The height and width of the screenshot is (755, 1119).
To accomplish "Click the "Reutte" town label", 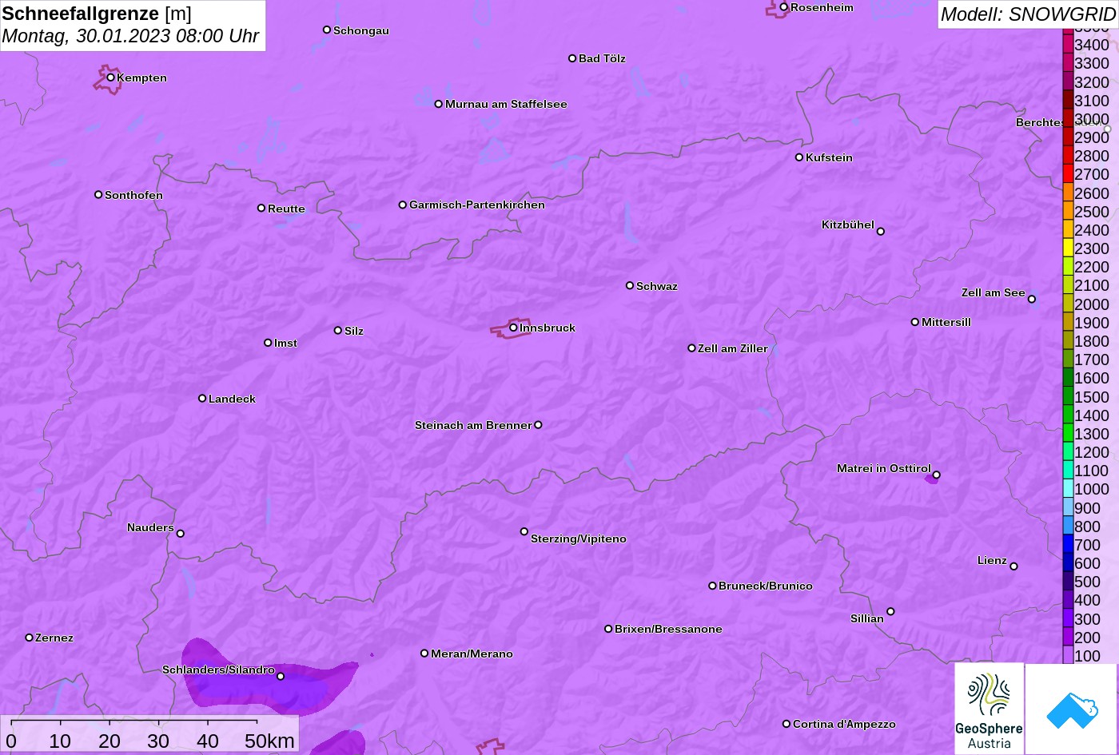I will coord(286,209).
